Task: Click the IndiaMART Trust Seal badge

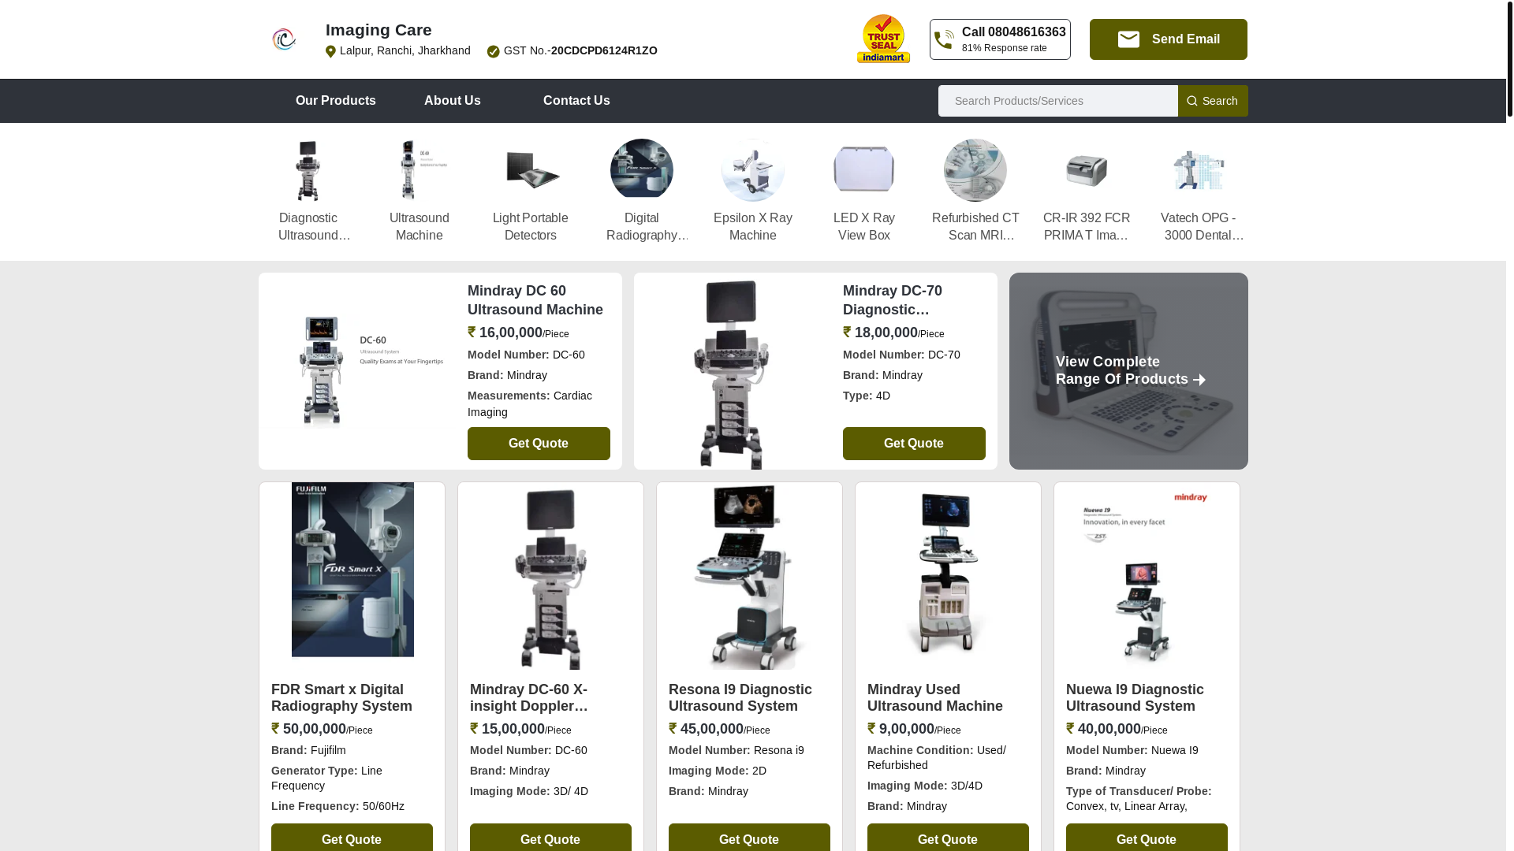Action: coord(883,39)
